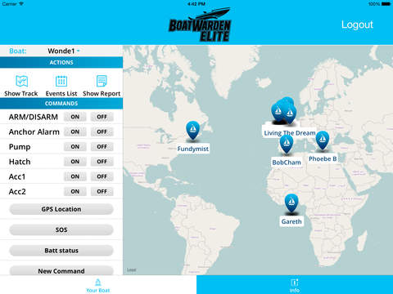Open the Show Report document icon
The image size is (393, 294).
tap(102, 81)
